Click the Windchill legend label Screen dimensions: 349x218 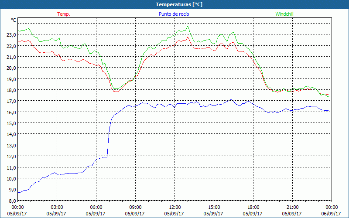click(x=284, y=14)
